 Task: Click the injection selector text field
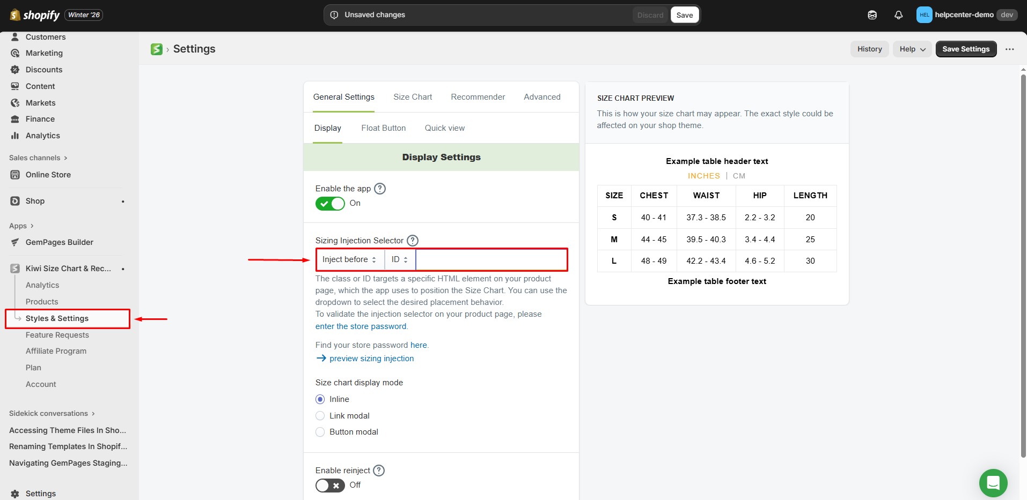[x=491, y=259]
